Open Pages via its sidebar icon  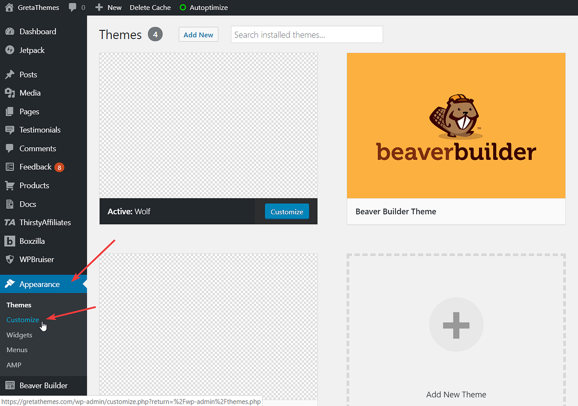(x=10, y=111)
